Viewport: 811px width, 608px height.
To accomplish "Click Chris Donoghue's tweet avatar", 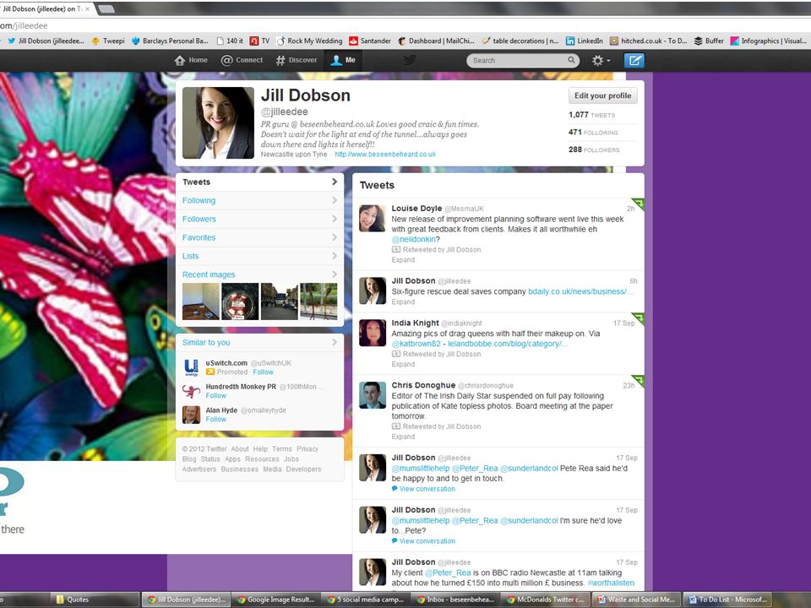I will (x=373, y=395).
